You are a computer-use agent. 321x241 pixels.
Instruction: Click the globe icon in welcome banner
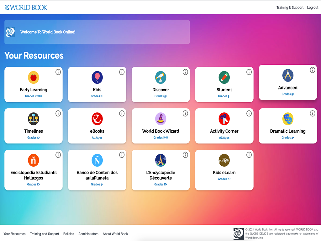[x=10, y=32]
